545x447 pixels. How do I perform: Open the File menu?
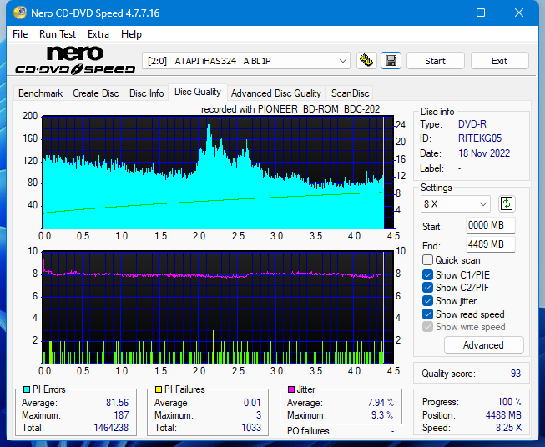[x=20, y=34]
